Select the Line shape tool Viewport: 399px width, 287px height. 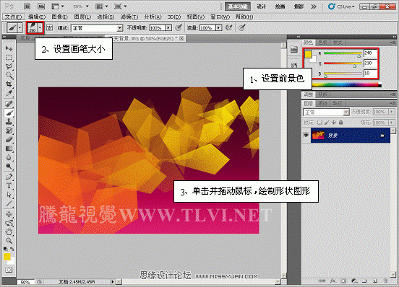9,203
